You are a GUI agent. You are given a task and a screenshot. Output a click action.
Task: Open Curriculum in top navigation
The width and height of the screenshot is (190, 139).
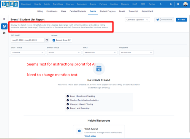[x=82, y=4]
